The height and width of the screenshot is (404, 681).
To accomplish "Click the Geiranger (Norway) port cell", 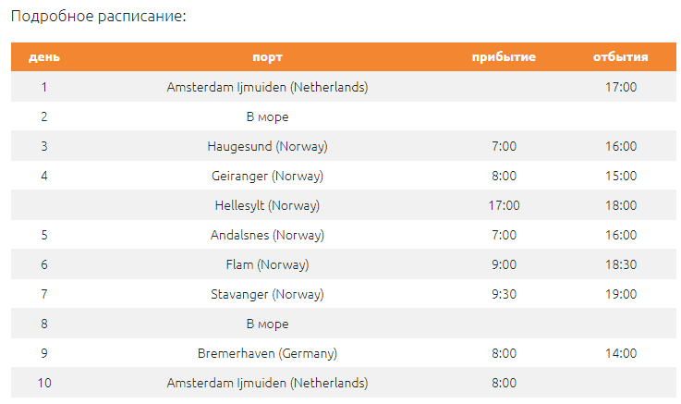I will tap(268, 176).
